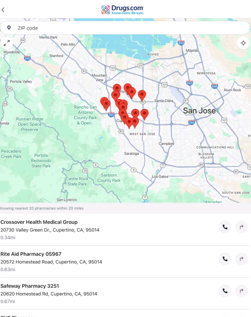Click the Mountain View map label
This screenshot has height=317, width=251.
click(x=100, y=77)
